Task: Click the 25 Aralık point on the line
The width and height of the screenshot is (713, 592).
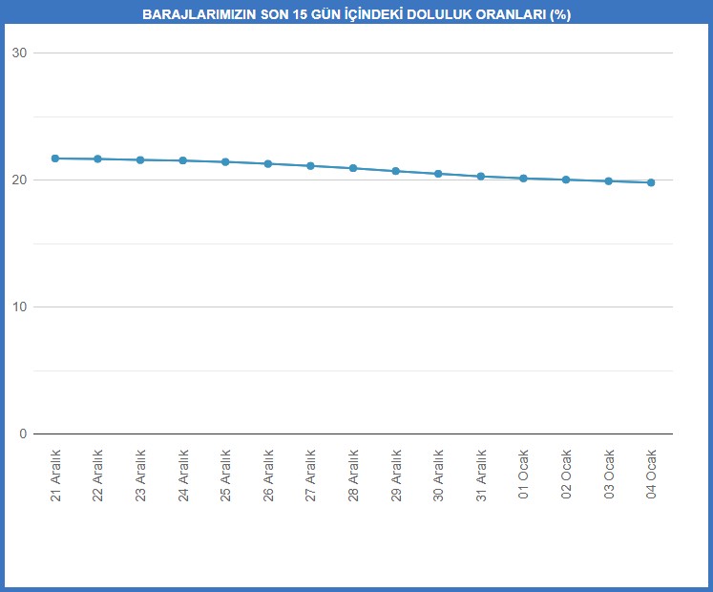Action: click(225, 162)
